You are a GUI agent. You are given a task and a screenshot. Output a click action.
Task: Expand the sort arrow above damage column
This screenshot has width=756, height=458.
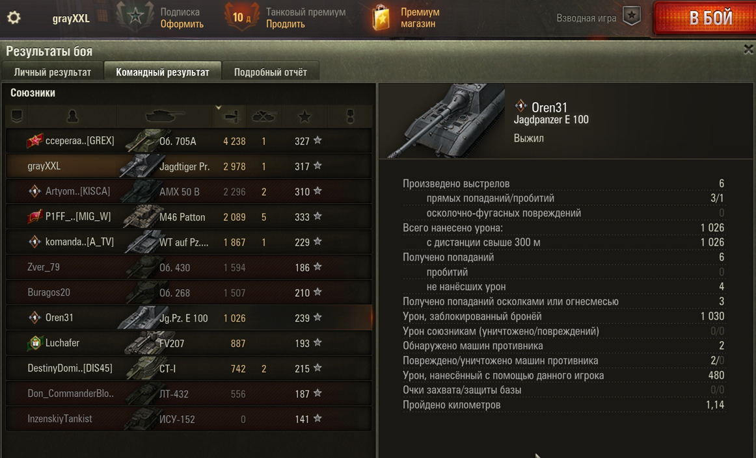218,107
